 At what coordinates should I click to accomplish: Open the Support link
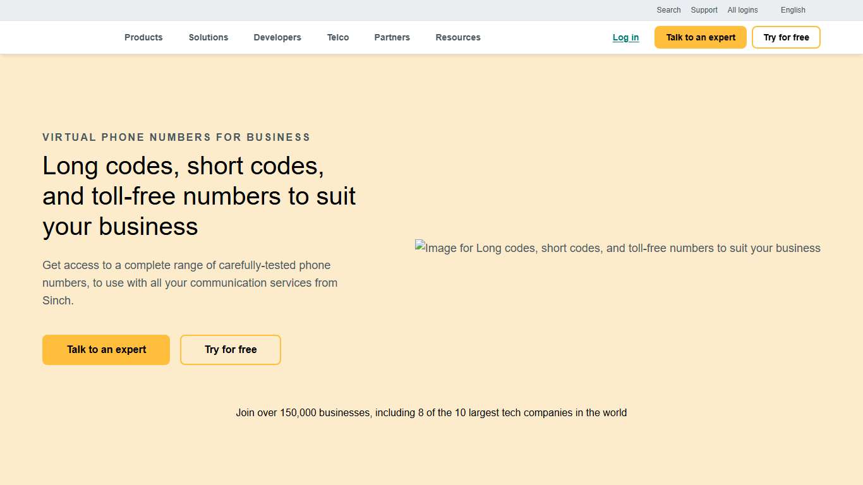click(x=704, y=10)
